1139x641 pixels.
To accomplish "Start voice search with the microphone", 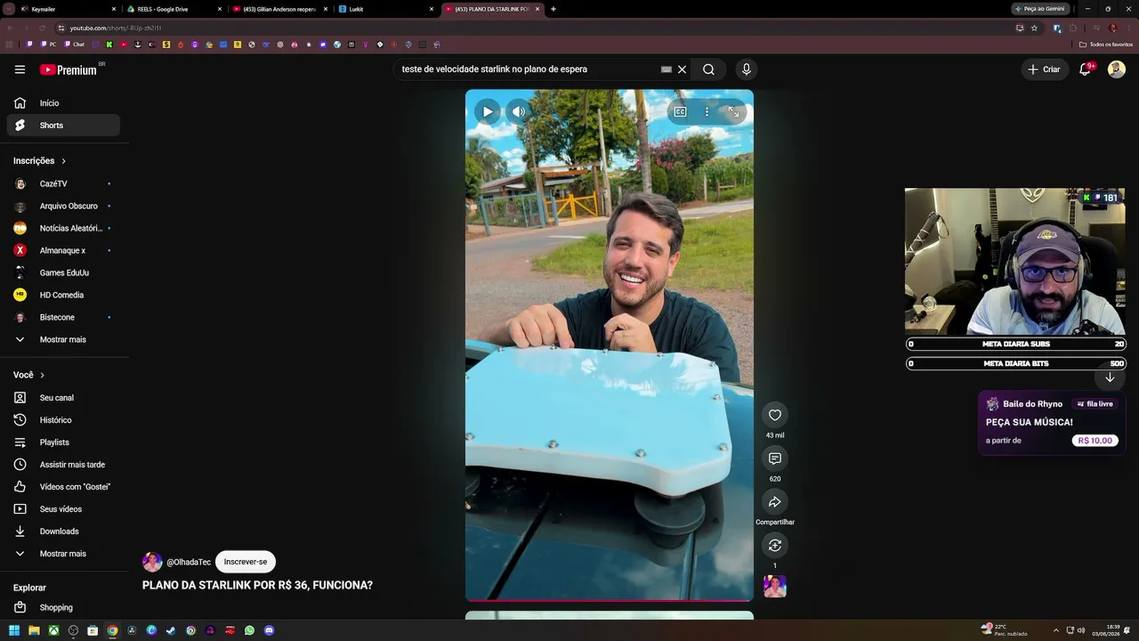I will point(747,69).
